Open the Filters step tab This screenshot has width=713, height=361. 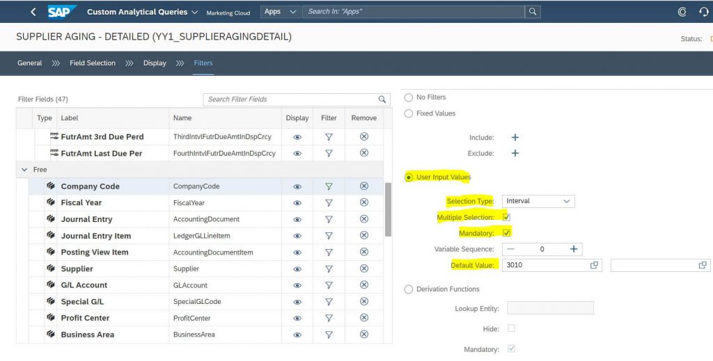[203, 63]
